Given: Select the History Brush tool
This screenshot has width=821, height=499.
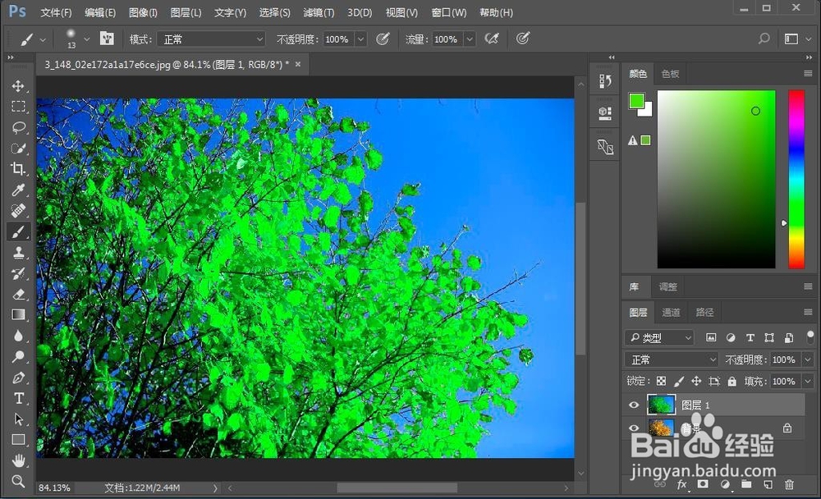Looking at the screenshot, I should (18, 273).
